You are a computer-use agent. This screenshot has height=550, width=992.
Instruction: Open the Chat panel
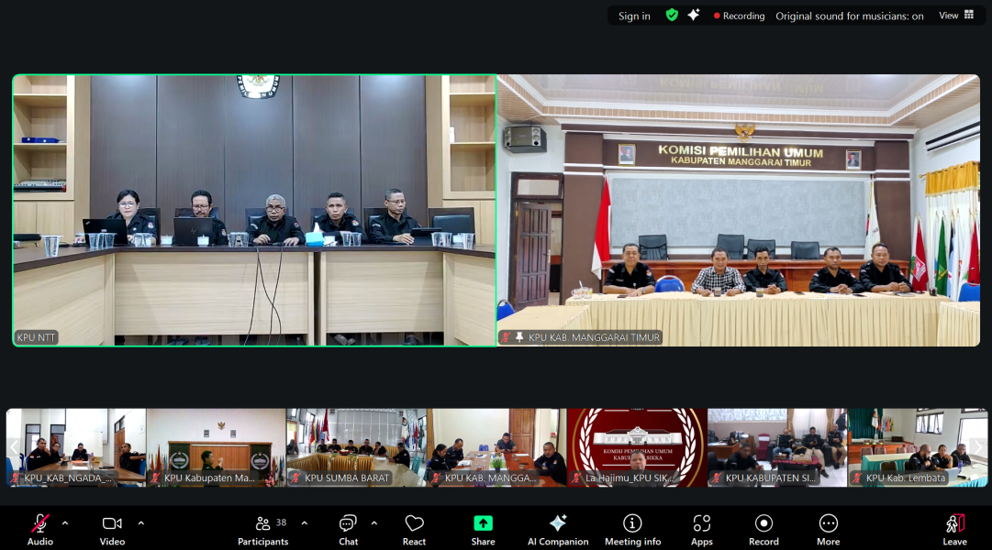(x=348, y=529)
